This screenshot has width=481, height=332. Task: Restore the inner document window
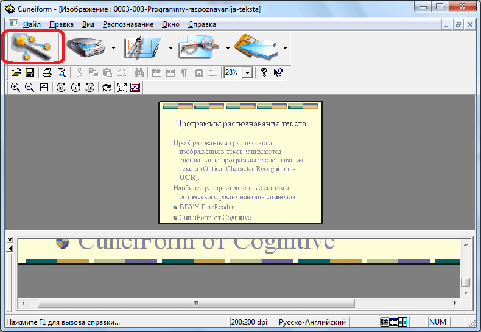pyautogui.click(x=458, y=24)
